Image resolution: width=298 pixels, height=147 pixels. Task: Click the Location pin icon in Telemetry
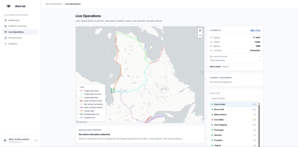211,50
